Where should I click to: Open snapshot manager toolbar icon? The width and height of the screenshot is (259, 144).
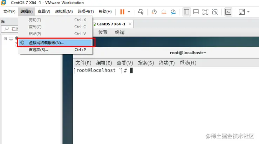pyautogui.click(x=173, y=12)
